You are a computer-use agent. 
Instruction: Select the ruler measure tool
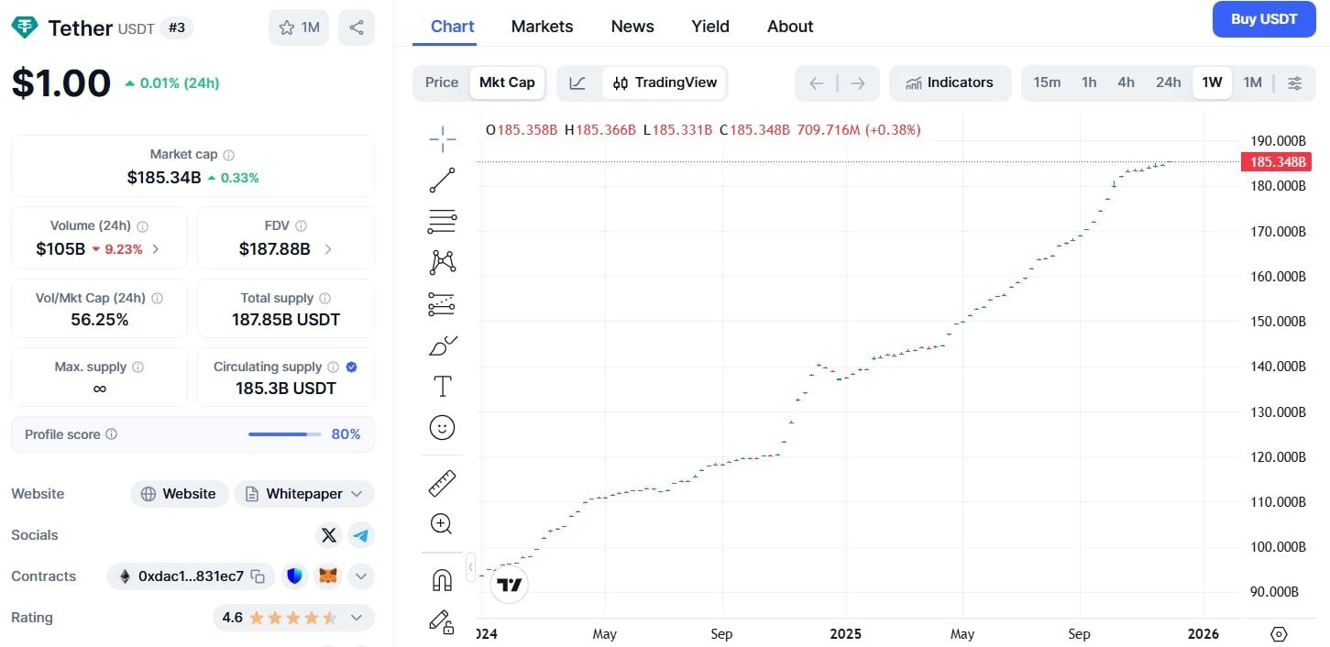(442, 483)
